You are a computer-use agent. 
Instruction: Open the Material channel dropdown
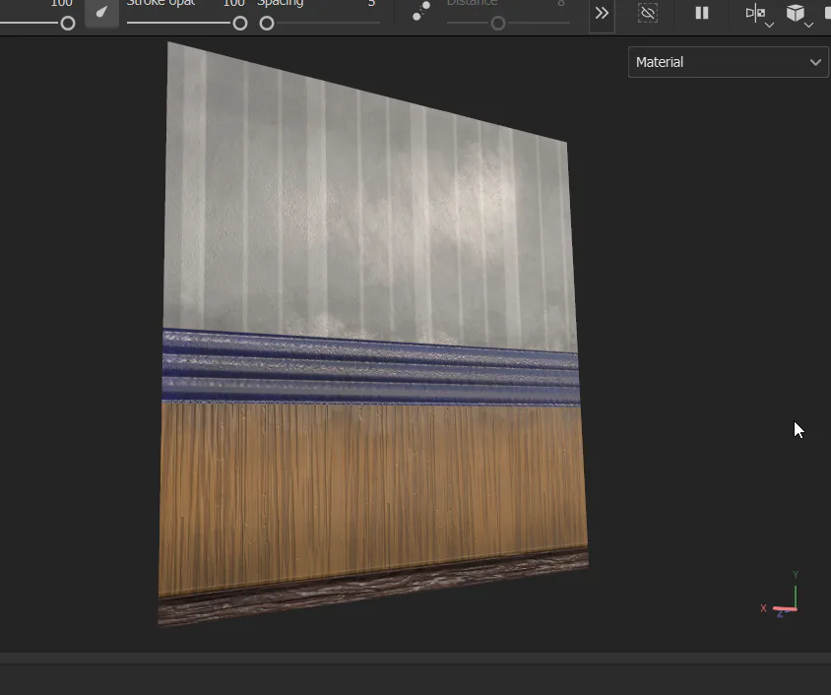[x=728, y=62]
